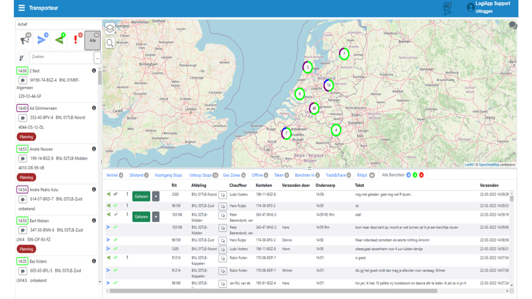Filter by blue sent messages arrow
This screenshot has width=532, height=299.
(42, 40)
